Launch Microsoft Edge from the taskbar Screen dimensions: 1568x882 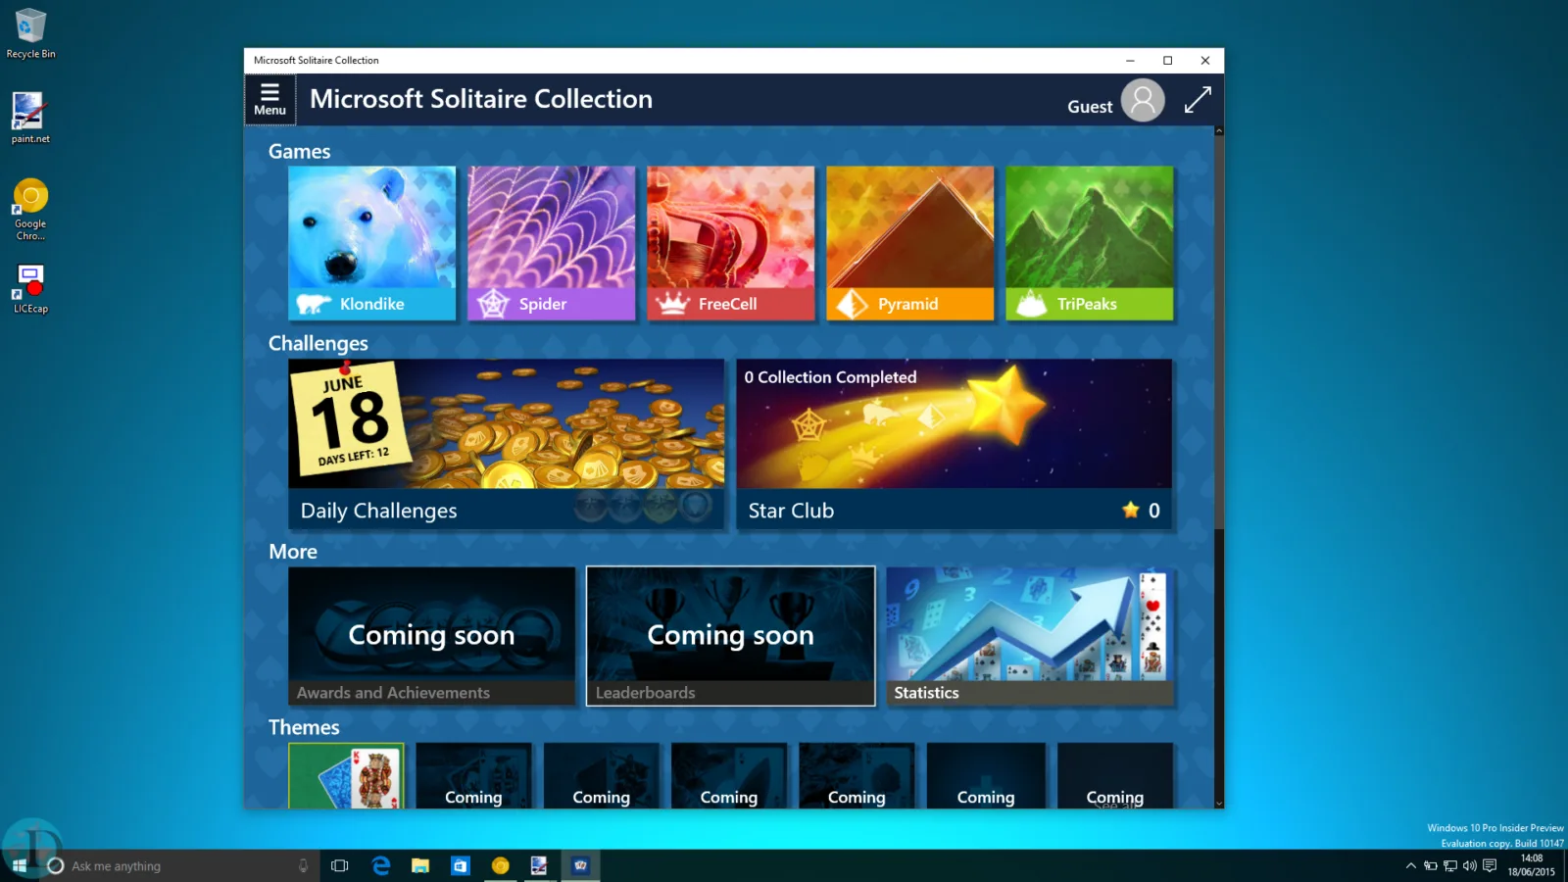click(381, 865)
